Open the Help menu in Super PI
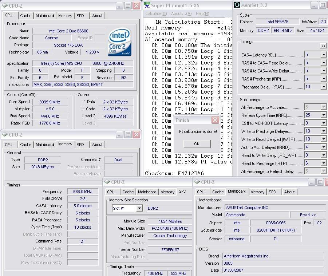 (202, 13)
